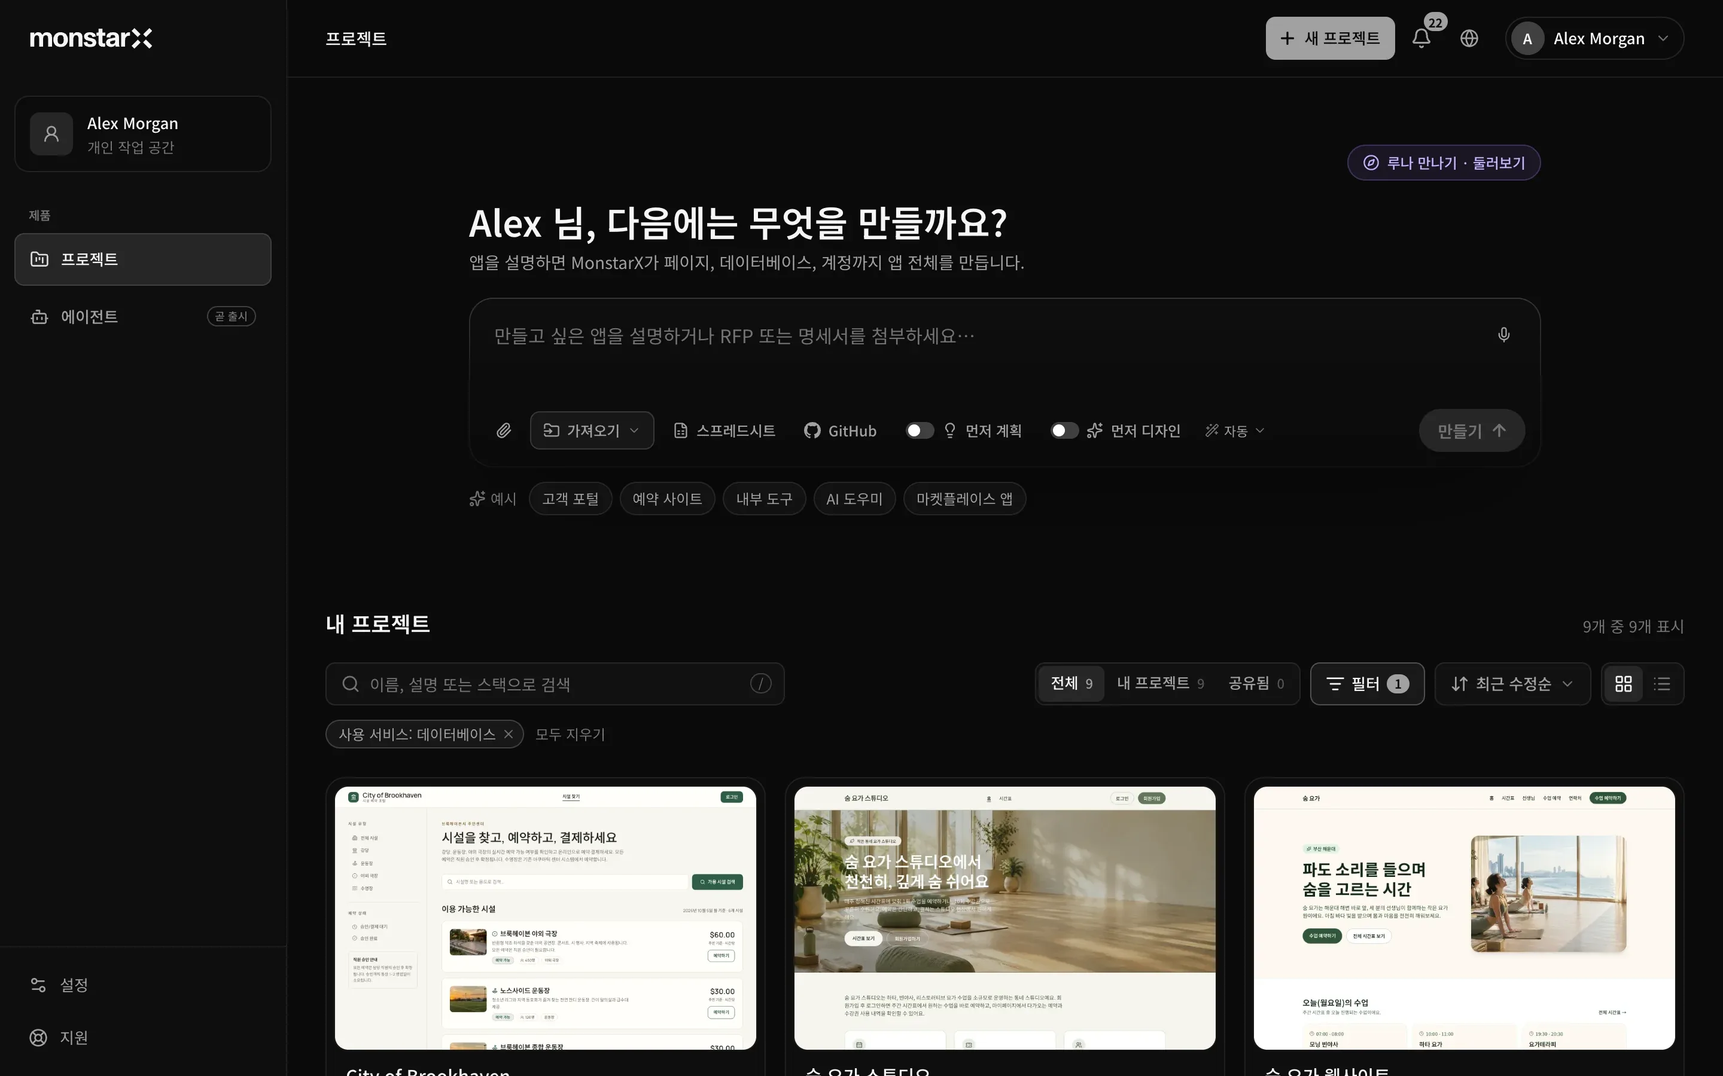Choose the 예약 사이트 example chip
Image resolution: width=1723 pixels, height=1076 pixels.
pos(667,499)
